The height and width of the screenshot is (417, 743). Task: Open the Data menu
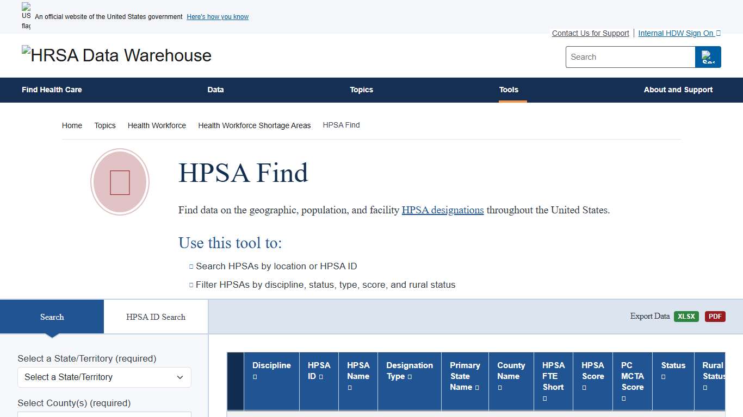pos(215,90)
